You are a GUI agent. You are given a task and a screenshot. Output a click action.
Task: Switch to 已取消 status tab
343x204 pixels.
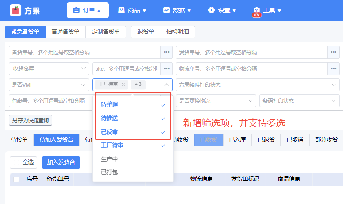[x=295, y=140]
